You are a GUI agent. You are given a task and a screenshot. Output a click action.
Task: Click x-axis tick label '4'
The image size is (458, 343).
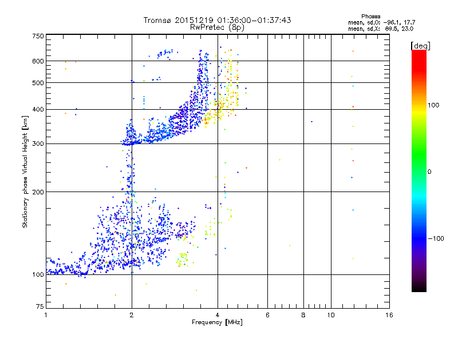(218, 315)
